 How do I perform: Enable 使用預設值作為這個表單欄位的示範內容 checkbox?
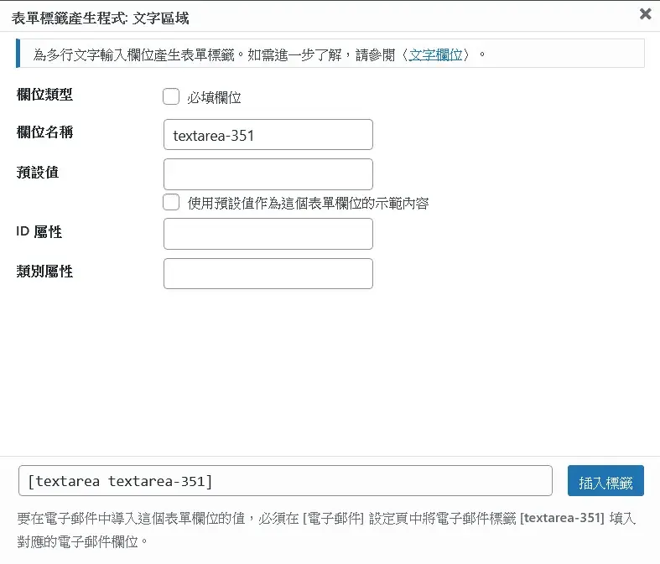(x=171, y=202)
